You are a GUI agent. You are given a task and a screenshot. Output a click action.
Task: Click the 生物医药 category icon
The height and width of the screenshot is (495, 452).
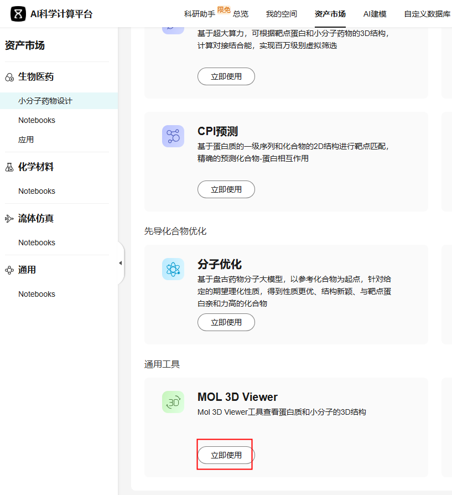[x=9, y=77]
